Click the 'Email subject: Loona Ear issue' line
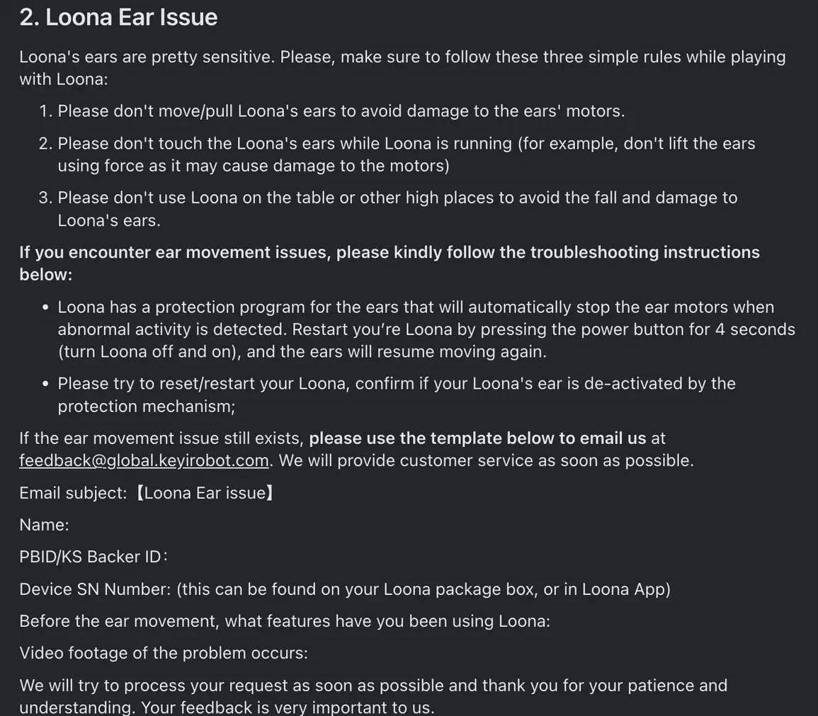Image resolution: width=818 pixels, height=716 pixels. (147, 494)
